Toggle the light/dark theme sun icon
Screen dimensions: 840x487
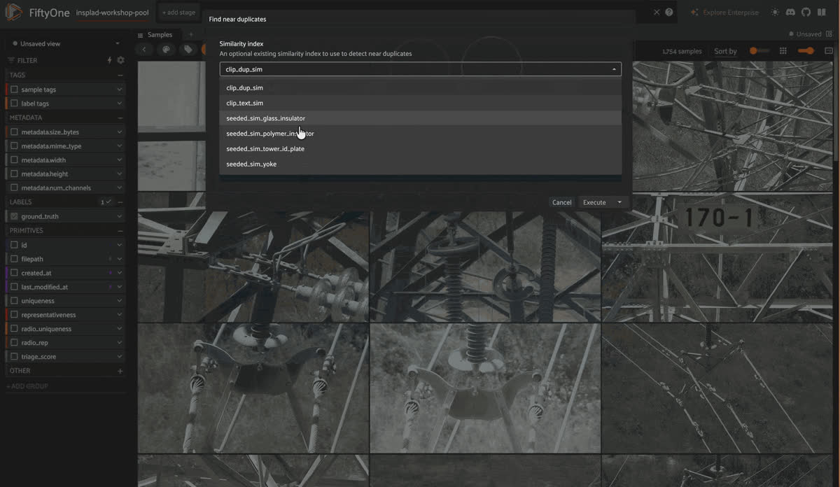point(774,12)
